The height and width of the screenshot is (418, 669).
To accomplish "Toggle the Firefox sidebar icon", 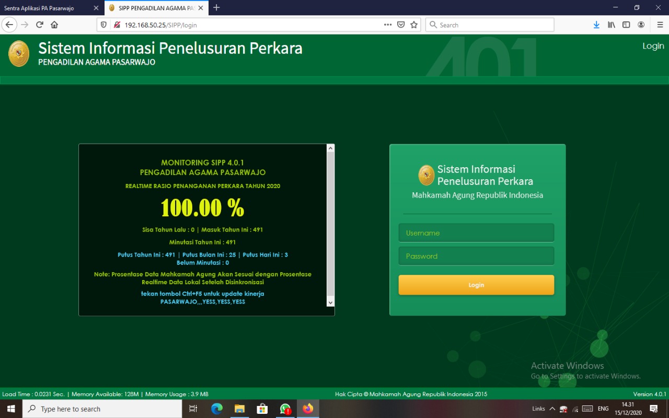I will (626, 25).
